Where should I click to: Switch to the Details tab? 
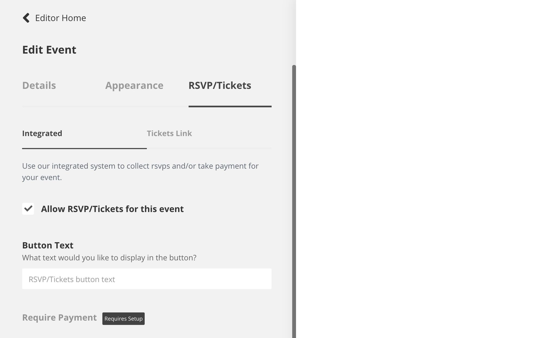(x=39, y=85)
